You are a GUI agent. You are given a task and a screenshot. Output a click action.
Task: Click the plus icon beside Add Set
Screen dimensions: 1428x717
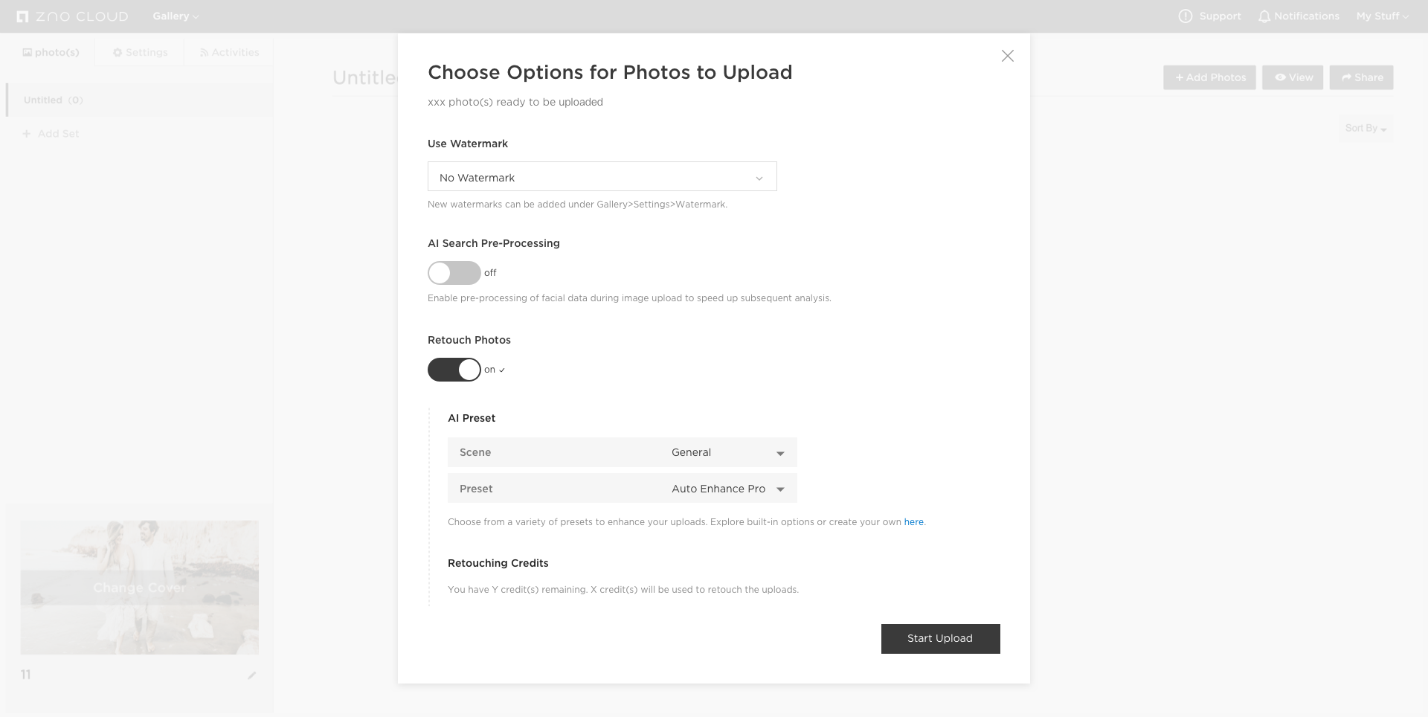(27, 134)
